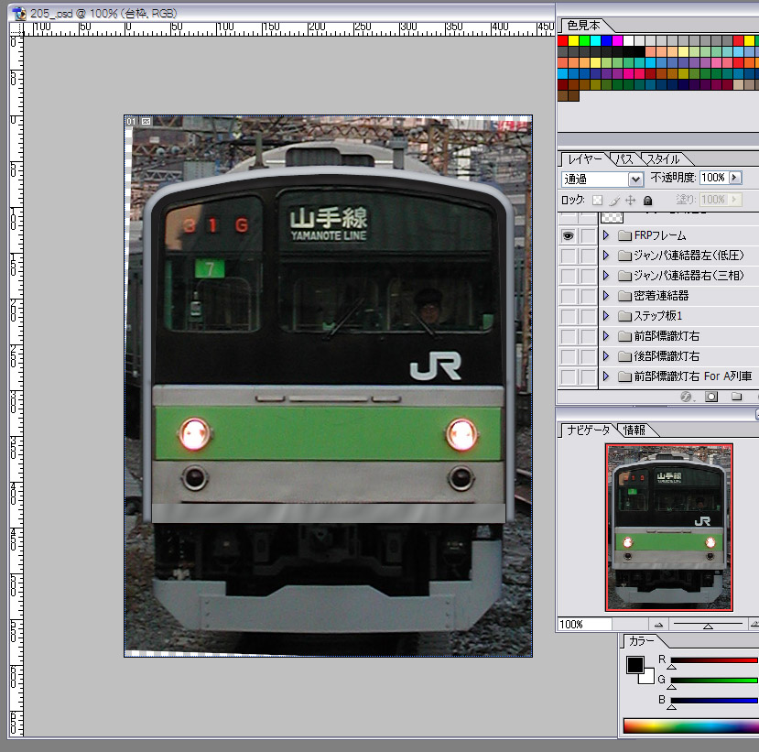Click the Navigator zoom slider
The image size is (759, 752).
point(708,625)
